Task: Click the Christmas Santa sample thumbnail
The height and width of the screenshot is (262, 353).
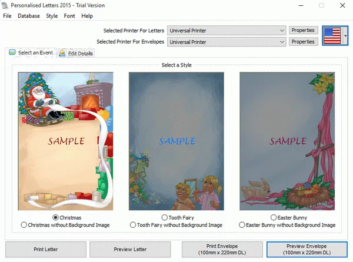Action: pyautogui.click(x=65, y=141)
